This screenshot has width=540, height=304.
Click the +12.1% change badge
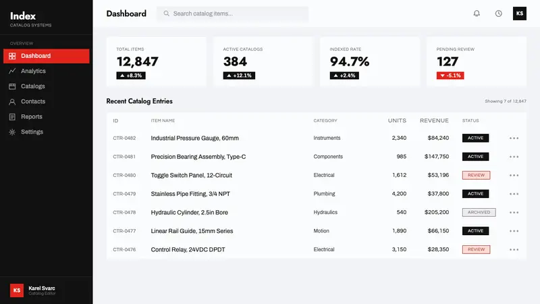click(239, 76)
